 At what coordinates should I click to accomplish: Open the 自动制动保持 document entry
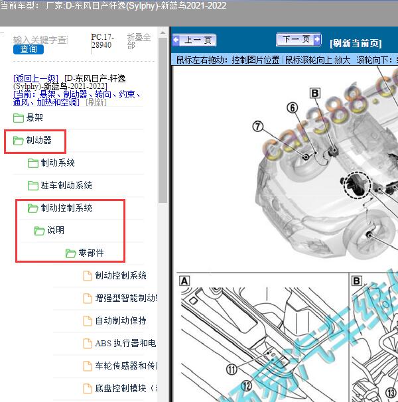(x=121, y=320)
